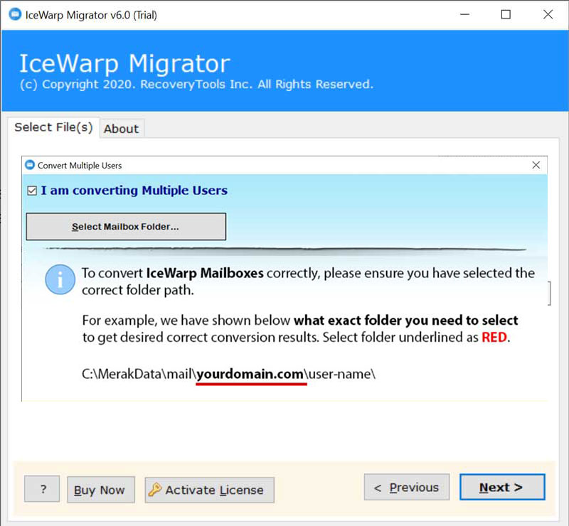Close the Convert Multiple Users dialog
Screen dimensions: 569x526
(536, 165)
